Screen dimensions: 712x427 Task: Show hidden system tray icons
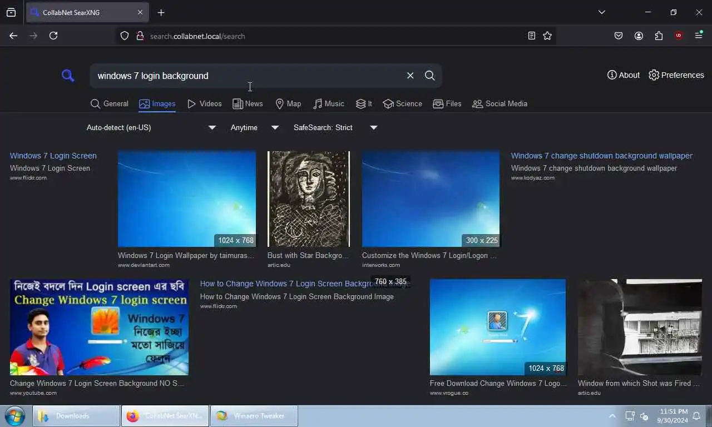tap(612, 416)
